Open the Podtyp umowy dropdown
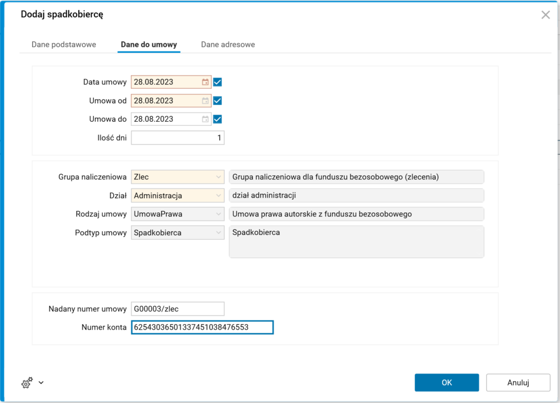The height and width of the screenshot is (403, 560). pyautogui.click(x=218, y=233)
